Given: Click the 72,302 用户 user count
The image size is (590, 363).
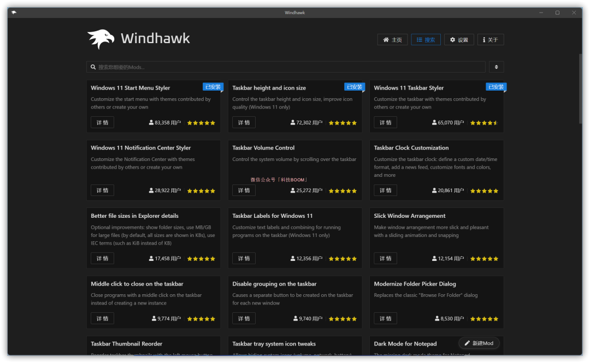Looking at the screenshot, I should point(306,123).
